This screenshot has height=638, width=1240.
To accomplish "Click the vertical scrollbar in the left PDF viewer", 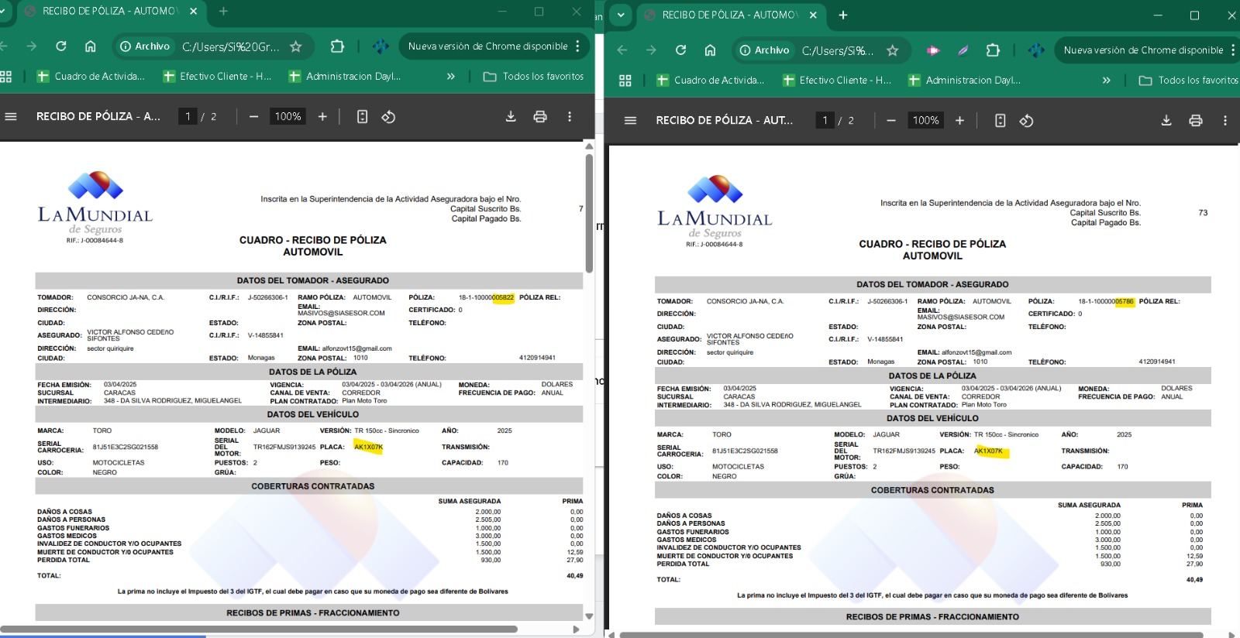I will click(589, 213).
